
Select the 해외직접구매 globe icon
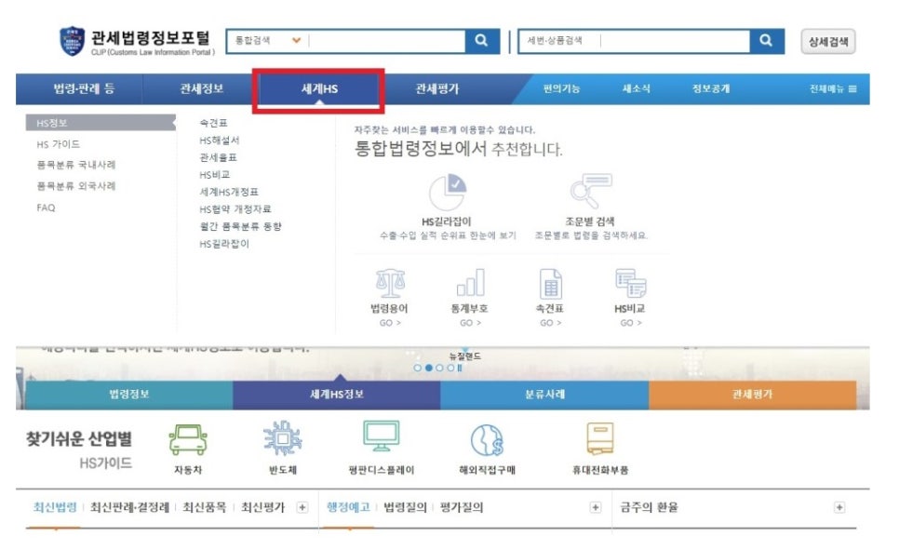click(488, 440)
